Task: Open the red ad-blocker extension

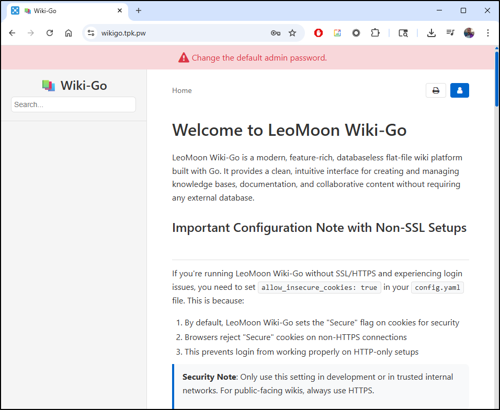Action: pos(318,33)
